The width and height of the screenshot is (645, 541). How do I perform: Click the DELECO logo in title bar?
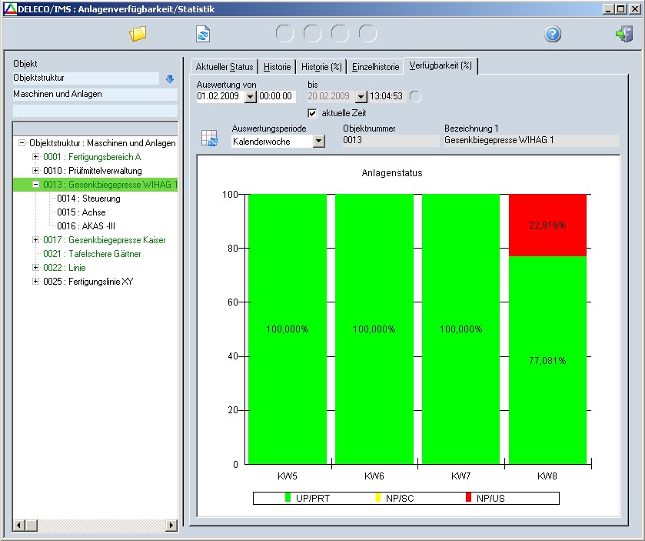pyautogui.click(x=8, y=8)
